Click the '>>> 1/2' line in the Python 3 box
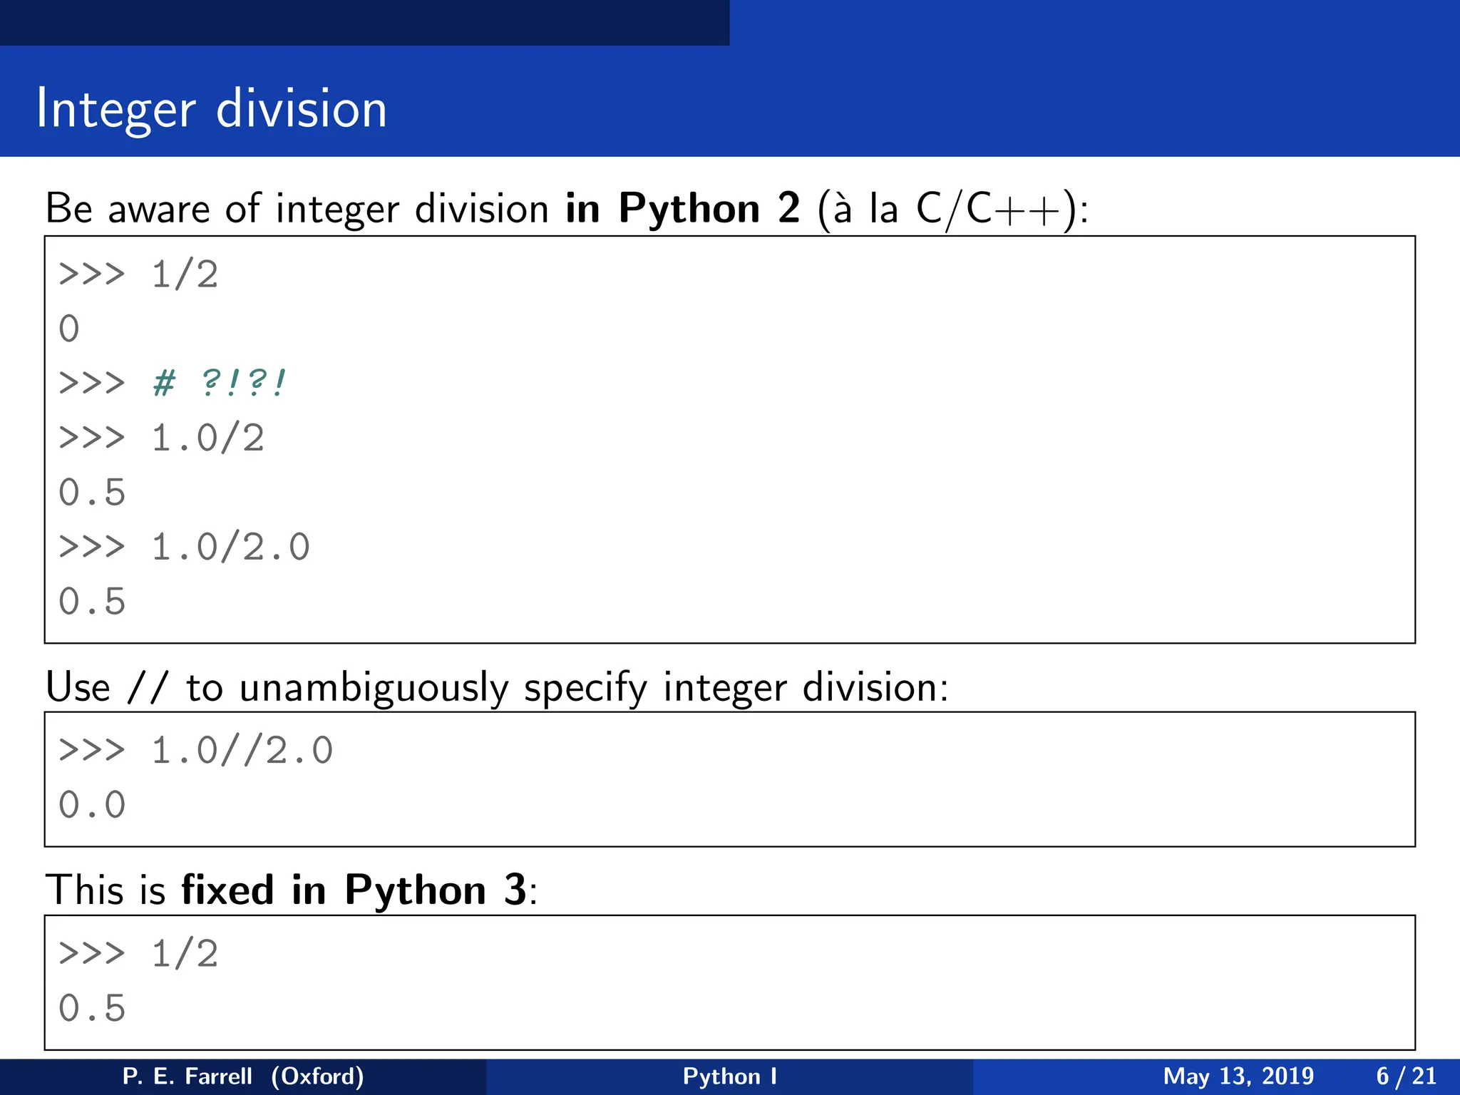Screen dimensions: 1460x1095 [x=138, y=954]
